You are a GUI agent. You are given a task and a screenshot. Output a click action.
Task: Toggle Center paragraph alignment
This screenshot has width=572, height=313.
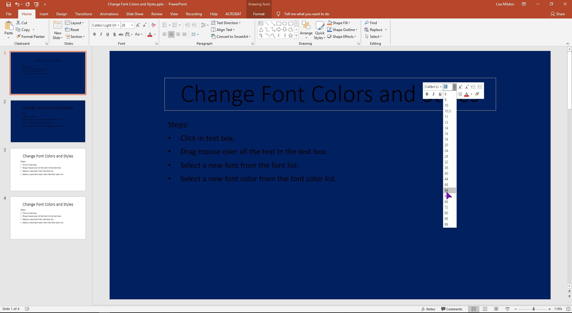tap(171, 34)
